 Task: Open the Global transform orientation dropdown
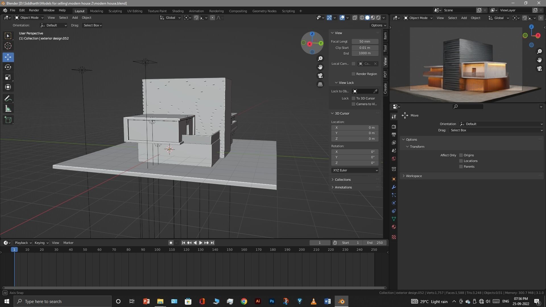(170, 18)
